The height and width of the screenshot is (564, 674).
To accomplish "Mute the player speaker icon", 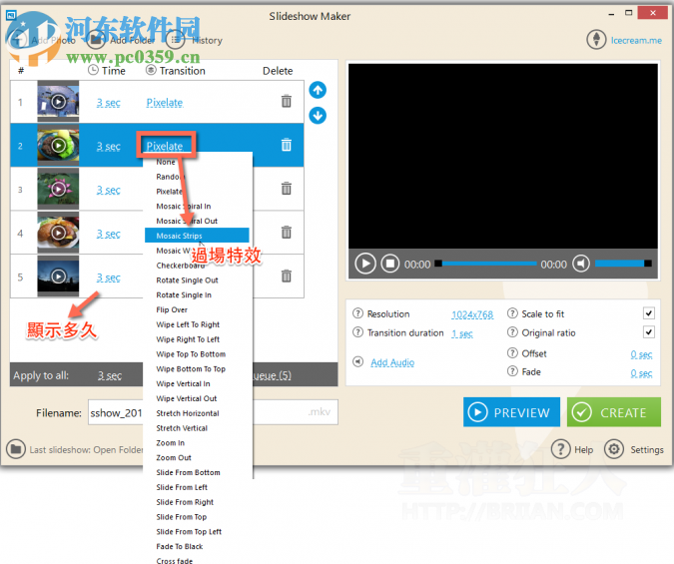I will coord(581,264).
